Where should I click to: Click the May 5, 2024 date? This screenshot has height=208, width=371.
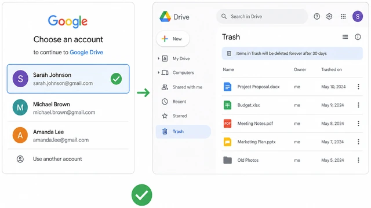332,160
